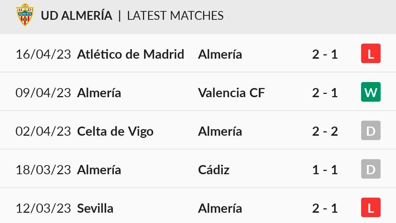Click Almería as home team versus Valencia

pyautogui.click(x=99, y=93)
